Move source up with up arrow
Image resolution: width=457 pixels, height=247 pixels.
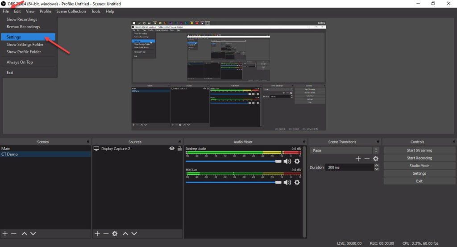(x=125, y=234)
